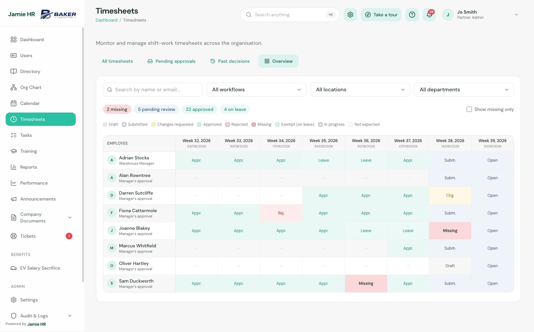
Task: Open notifications bell with 29 badge
Action: pyautogui.click(x=429, y=15)
